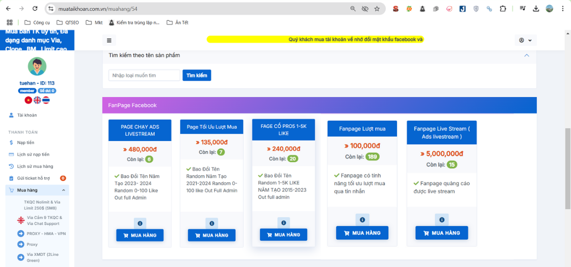Select Via XMDT (2Line Green) category
This screenshot has height=267, width=571.
(x=42, y=257)
